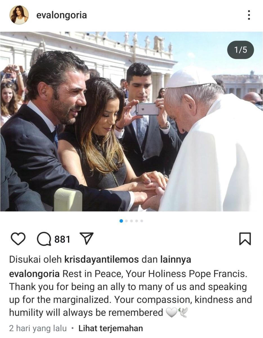Share the post using the paper plane icon
263x338 pixels.
[87, 239]
